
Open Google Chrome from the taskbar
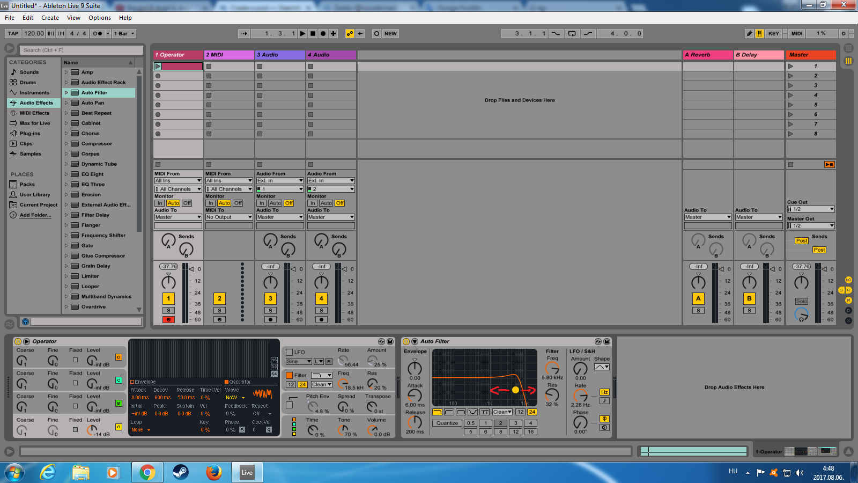[x=147, y=472]
